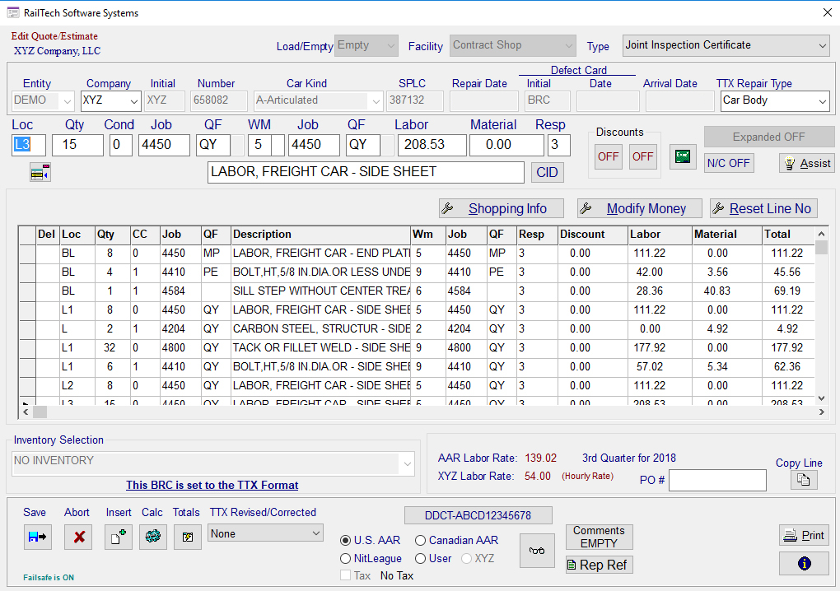Click Reset Line No button
The height and width of the screenshot is (591, 840).
[x=763, y=208]
